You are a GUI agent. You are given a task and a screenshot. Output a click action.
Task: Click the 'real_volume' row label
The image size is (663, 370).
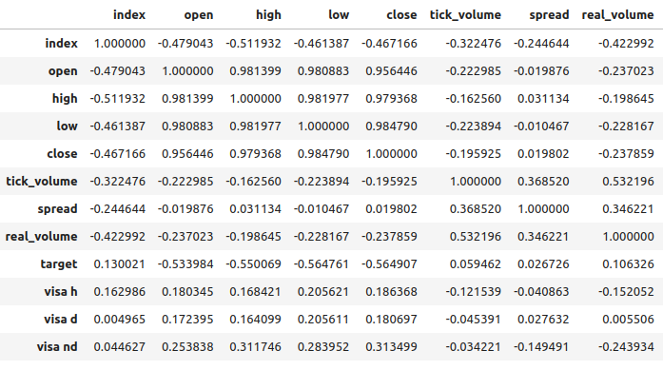click(x=41, y=237)
